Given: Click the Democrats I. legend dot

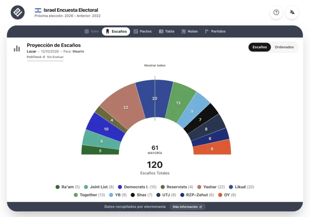Looking at the screenshot, I should (x=120, y=187).
